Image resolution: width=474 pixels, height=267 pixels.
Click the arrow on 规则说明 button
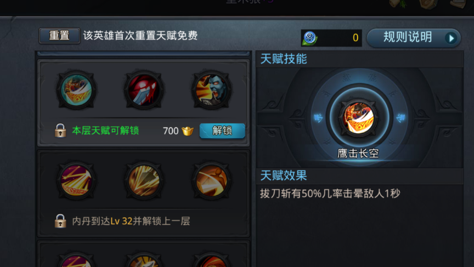pos(452,38)
